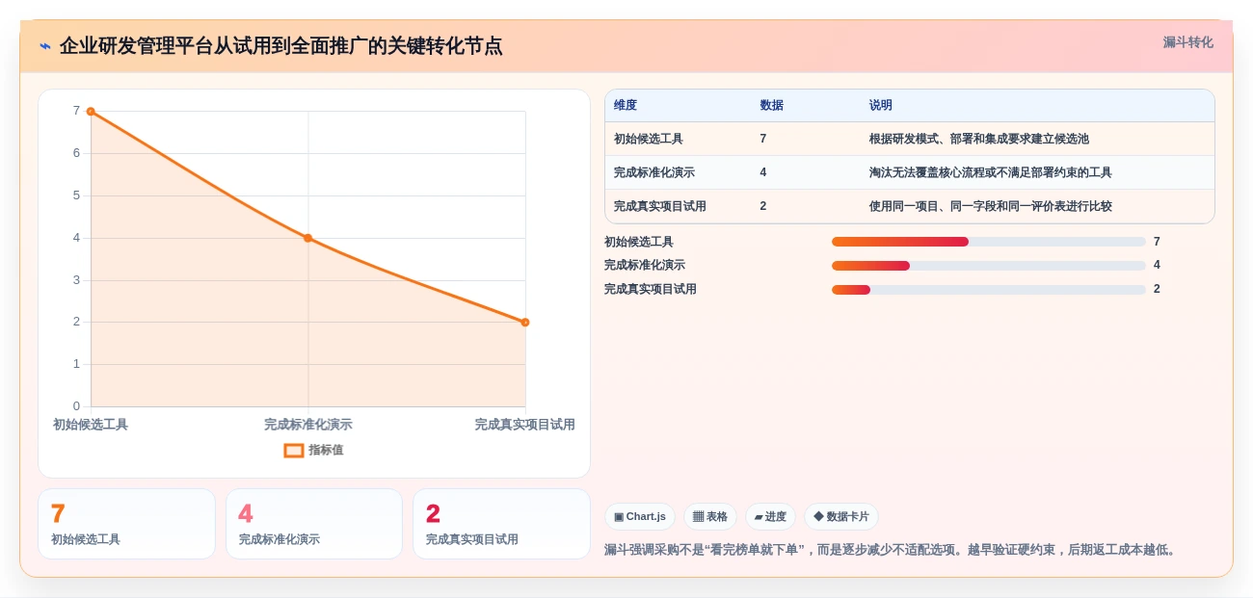Click the 完成真实项目试用 x-axis label
Screen dimensions: 1253x598
[x=525, y=425]
